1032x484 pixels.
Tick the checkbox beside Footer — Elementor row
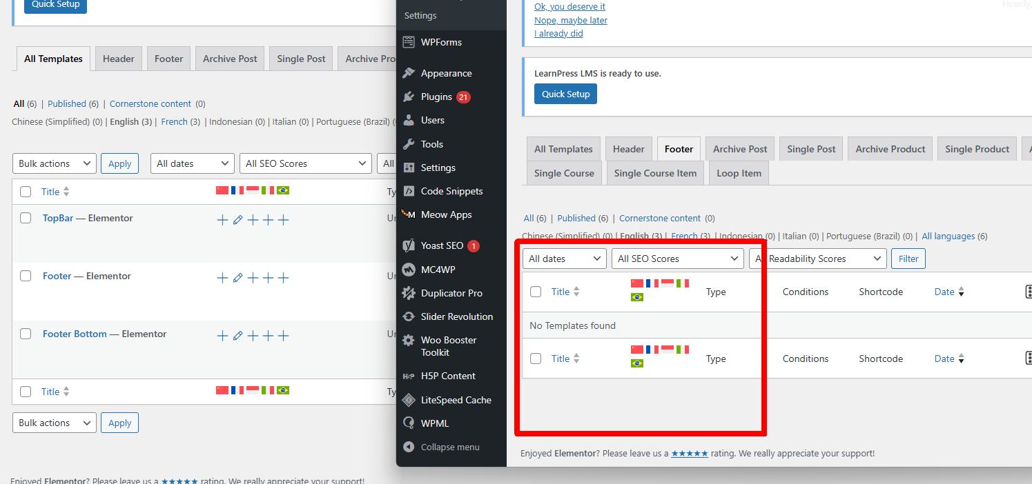[x=26, y=276]
